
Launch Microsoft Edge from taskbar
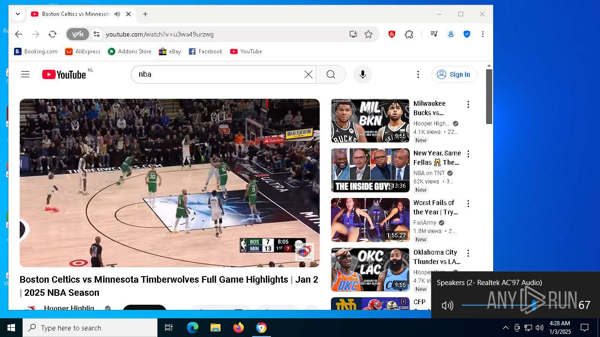[x=193, y=328]
